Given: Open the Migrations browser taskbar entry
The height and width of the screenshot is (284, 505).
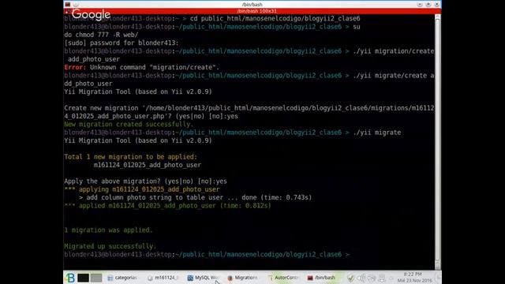Looking at the screenshot, I should tap(242, 278).
